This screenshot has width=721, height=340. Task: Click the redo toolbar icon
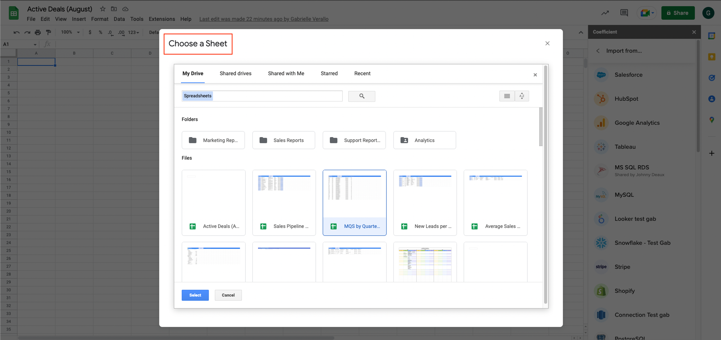click(27, 32)
